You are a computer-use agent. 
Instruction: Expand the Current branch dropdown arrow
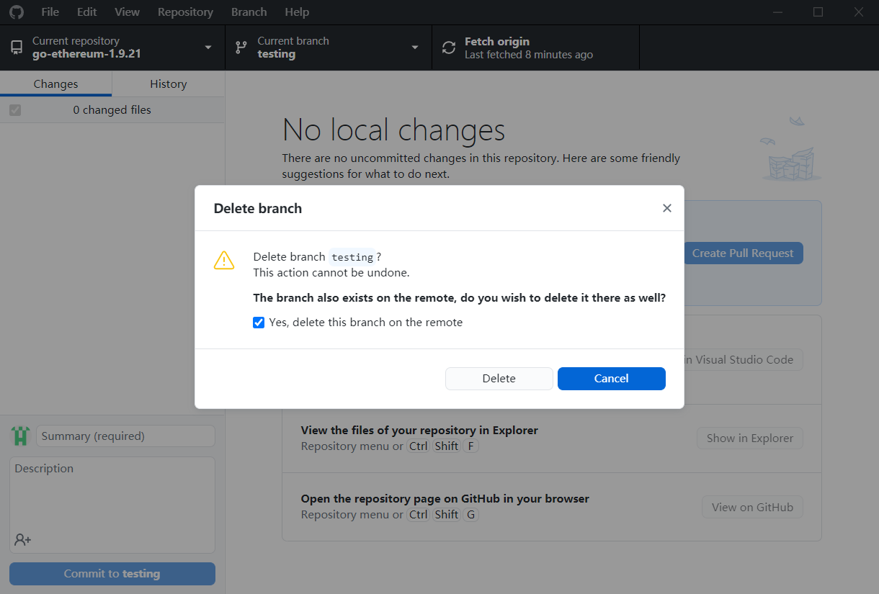click(x=415, y=48)
